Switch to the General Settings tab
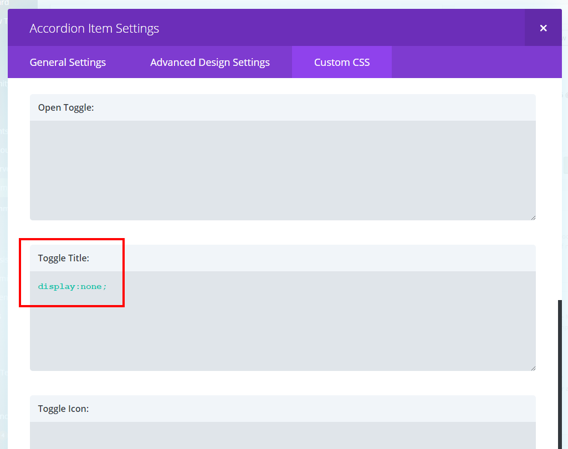This screenshot has height=449, width=568. 68,62
